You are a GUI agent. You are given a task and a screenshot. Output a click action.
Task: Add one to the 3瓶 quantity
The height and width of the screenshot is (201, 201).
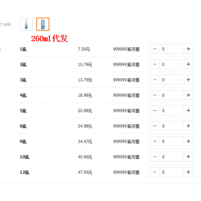click(188, 80)
